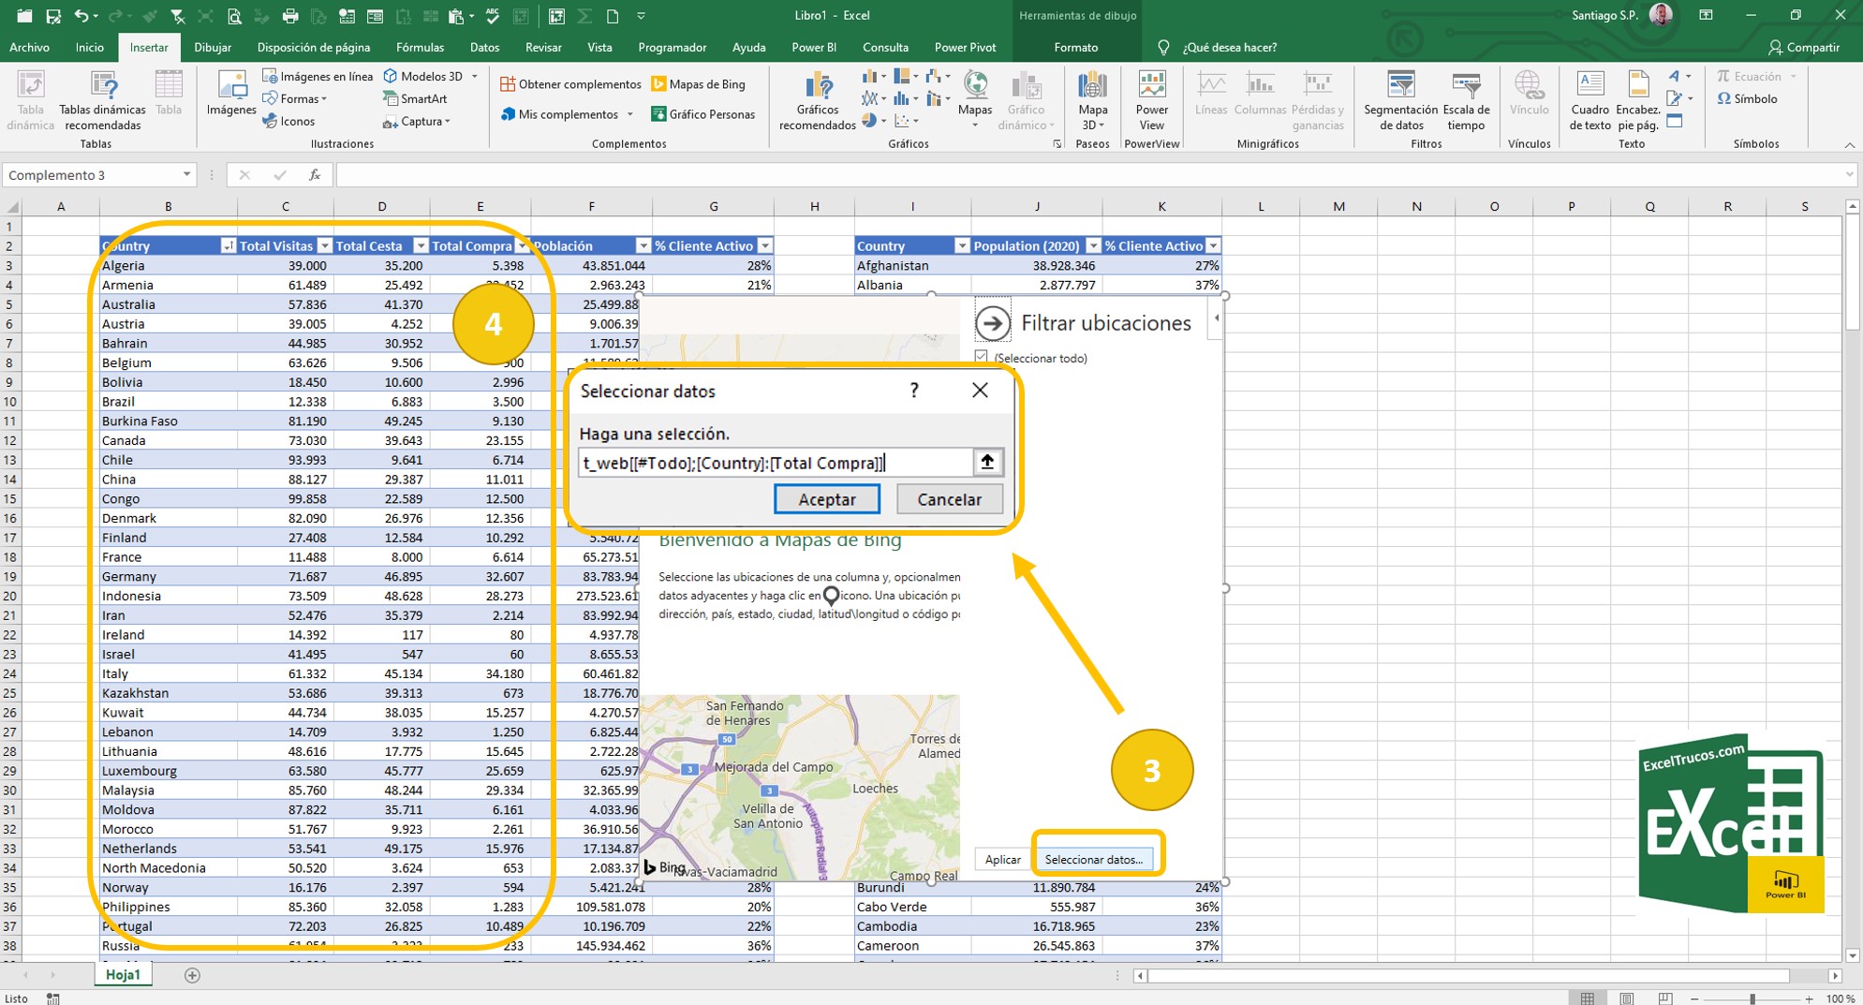The height and width of the screenshot is (1005, 1863).
Task: Open the Power Pivot tab
Action: (x=965, y=47)
